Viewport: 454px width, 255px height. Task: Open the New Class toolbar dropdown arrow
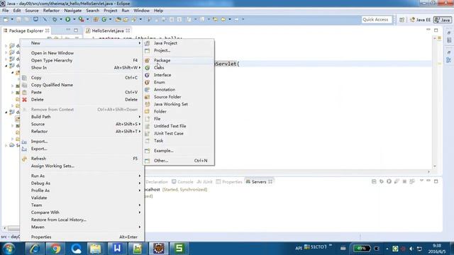(x=110, y=19)
